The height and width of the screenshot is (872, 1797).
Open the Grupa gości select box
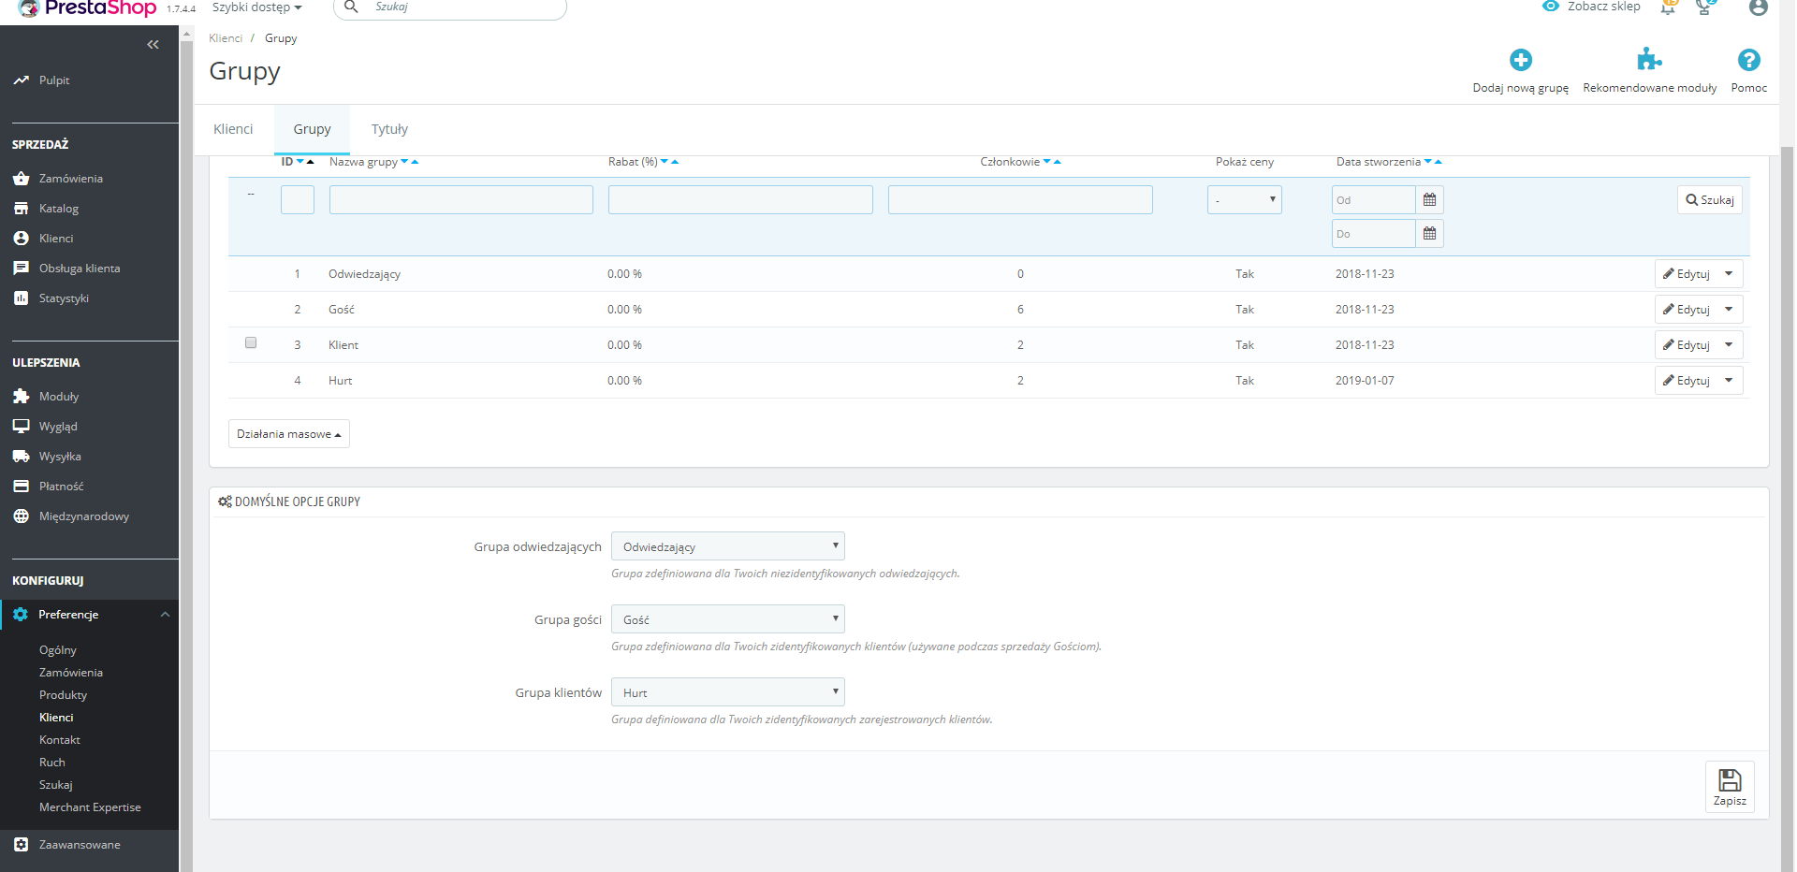coord(728,619)
